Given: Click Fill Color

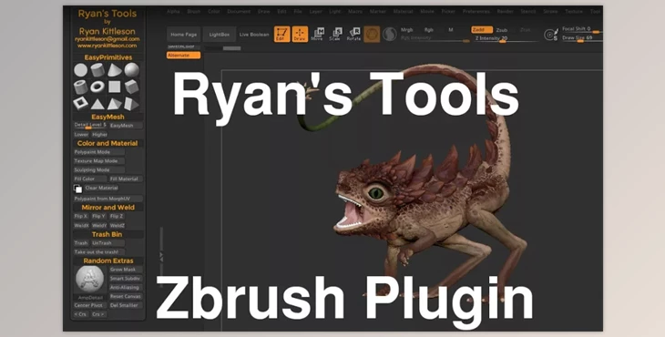Looking at the screenshot, I should coord(90,179).
